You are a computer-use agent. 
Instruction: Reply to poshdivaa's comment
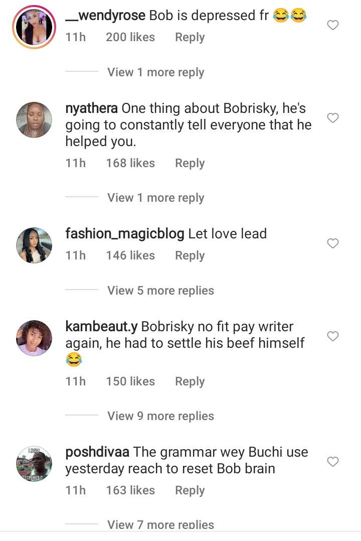tap(190, 490)
